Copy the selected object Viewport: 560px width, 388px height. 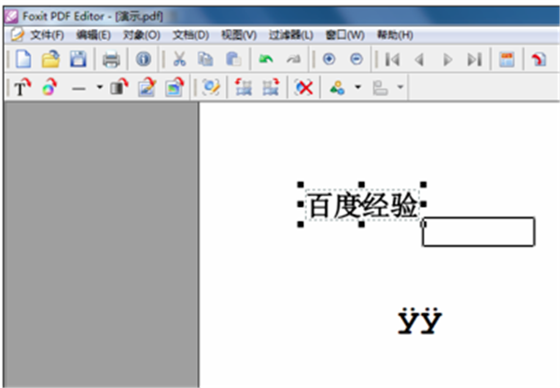[x=205, y=60]
